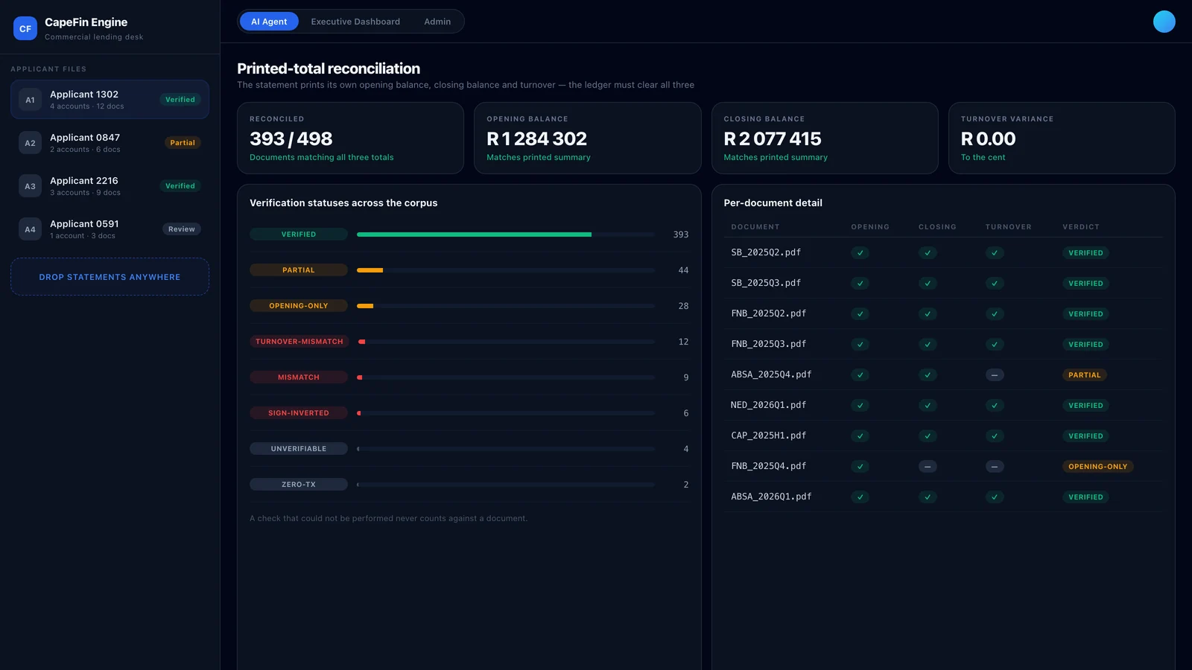Viewport: 1192px width, 670px height.
Task: Click the TURNOVER-MISMATCH status pill
Action: tap(299, 342)
